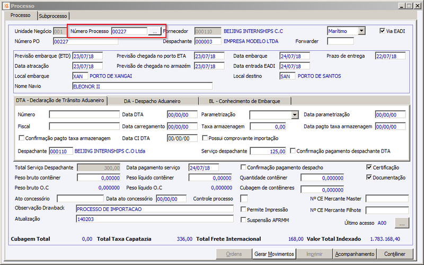Open DTA - Declaração de Trânsito Aduaneiro tab
This screenshot has height=265, width=424.
point(60,100)
